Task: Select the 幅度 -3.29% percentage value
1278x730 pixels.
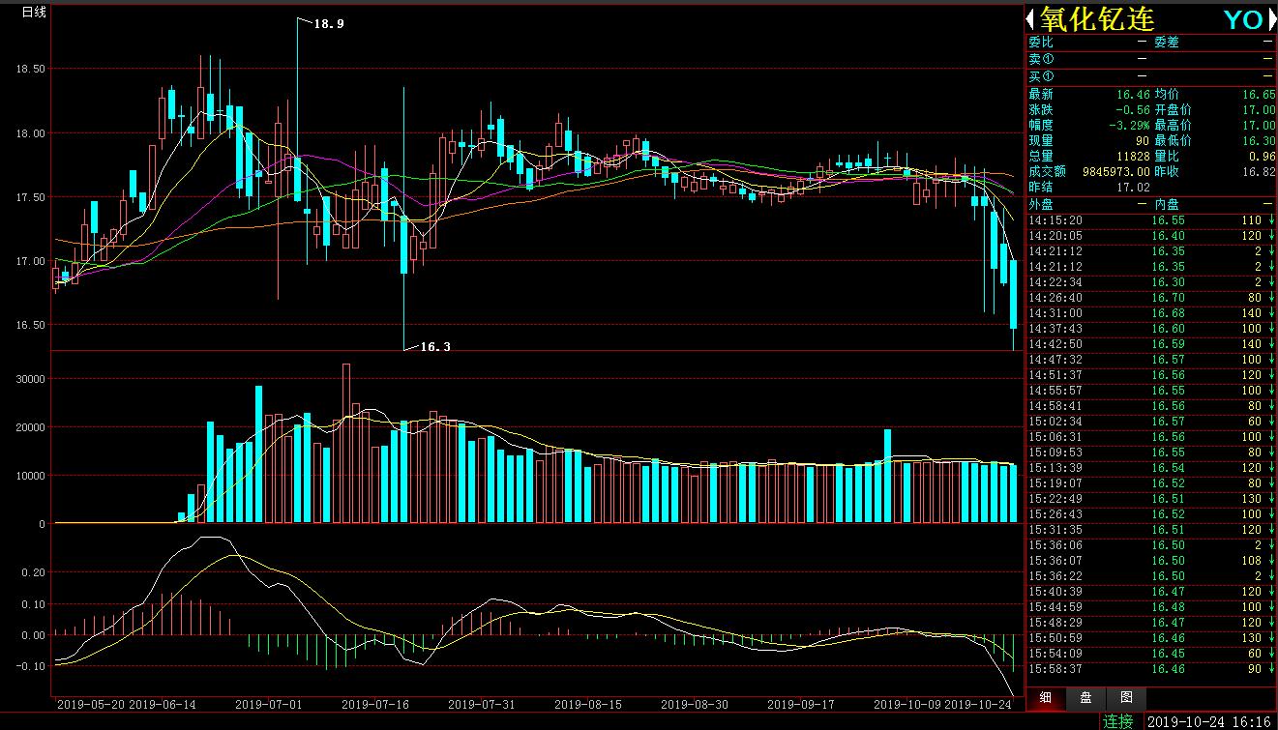Action: click(x=1129, y=126)
